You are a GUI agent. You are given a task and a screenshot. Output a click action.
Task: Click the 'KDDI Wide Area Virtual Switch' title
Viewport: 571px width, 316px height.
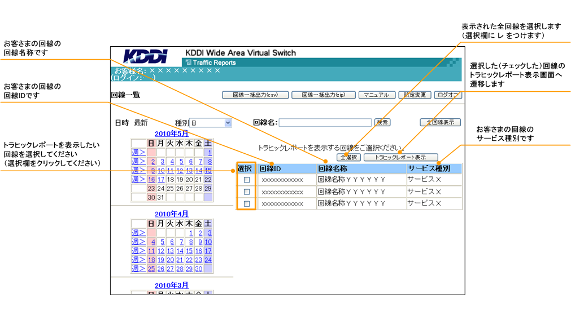tap(241, 53)
